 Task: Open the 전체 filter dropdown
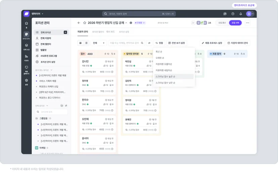coord(99,43)
